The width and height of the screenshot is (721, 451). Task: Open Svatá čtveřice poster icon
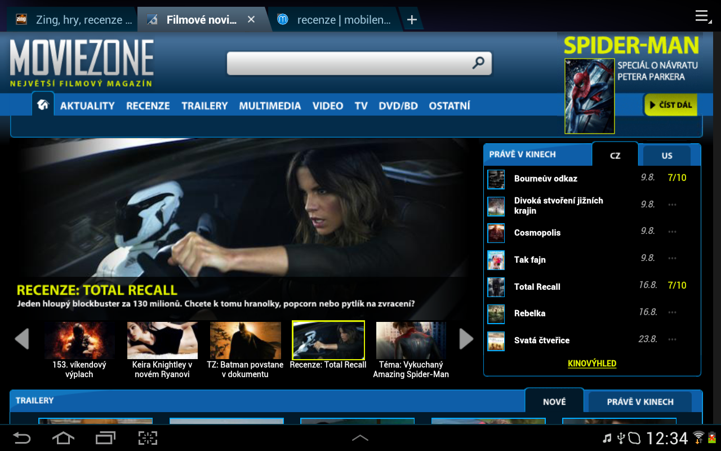(496, 341)
